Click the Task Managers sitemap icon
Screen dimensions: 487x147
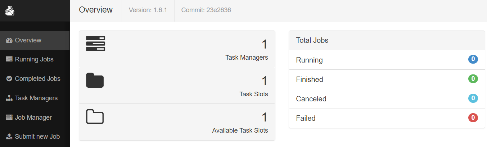click(9, 98)
